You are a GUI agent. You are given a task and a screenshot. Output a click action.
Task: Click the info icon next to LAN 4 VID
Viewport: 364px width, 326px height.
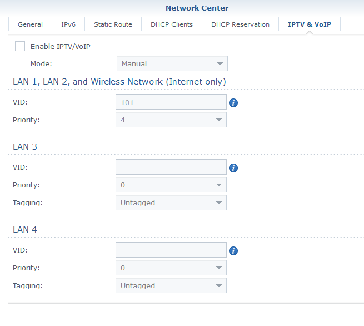tap(233, 251)
